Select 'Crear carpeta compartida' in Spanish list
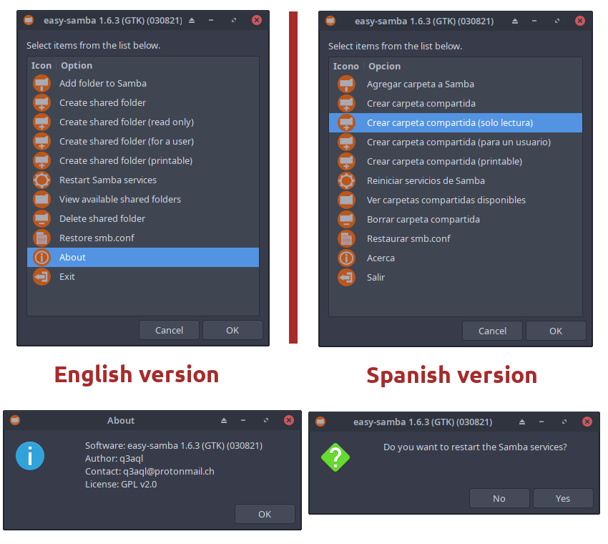The width and height of the screenshot is (608, 544). pos(456,104)
